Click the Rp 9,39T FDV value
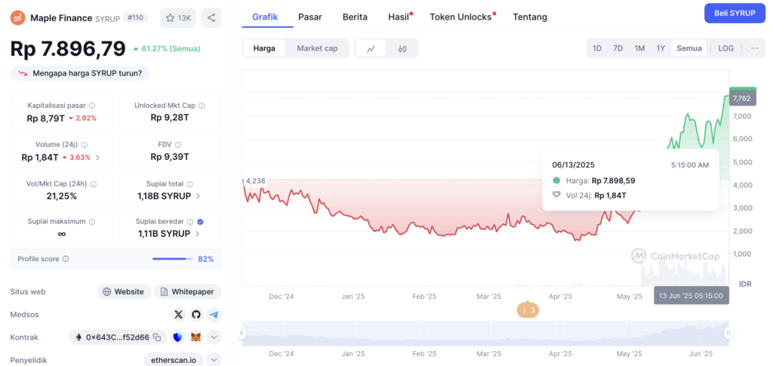The image size is (773, 366). point(170,157)
